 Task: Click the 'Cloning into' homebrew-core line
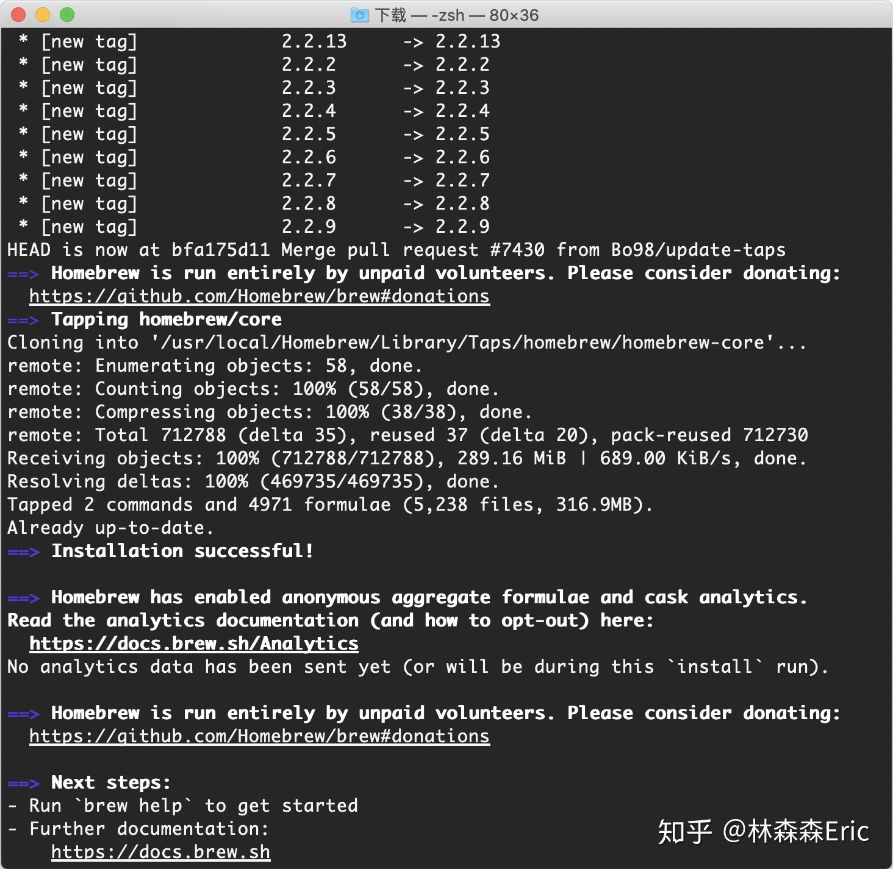coord(407,342)
